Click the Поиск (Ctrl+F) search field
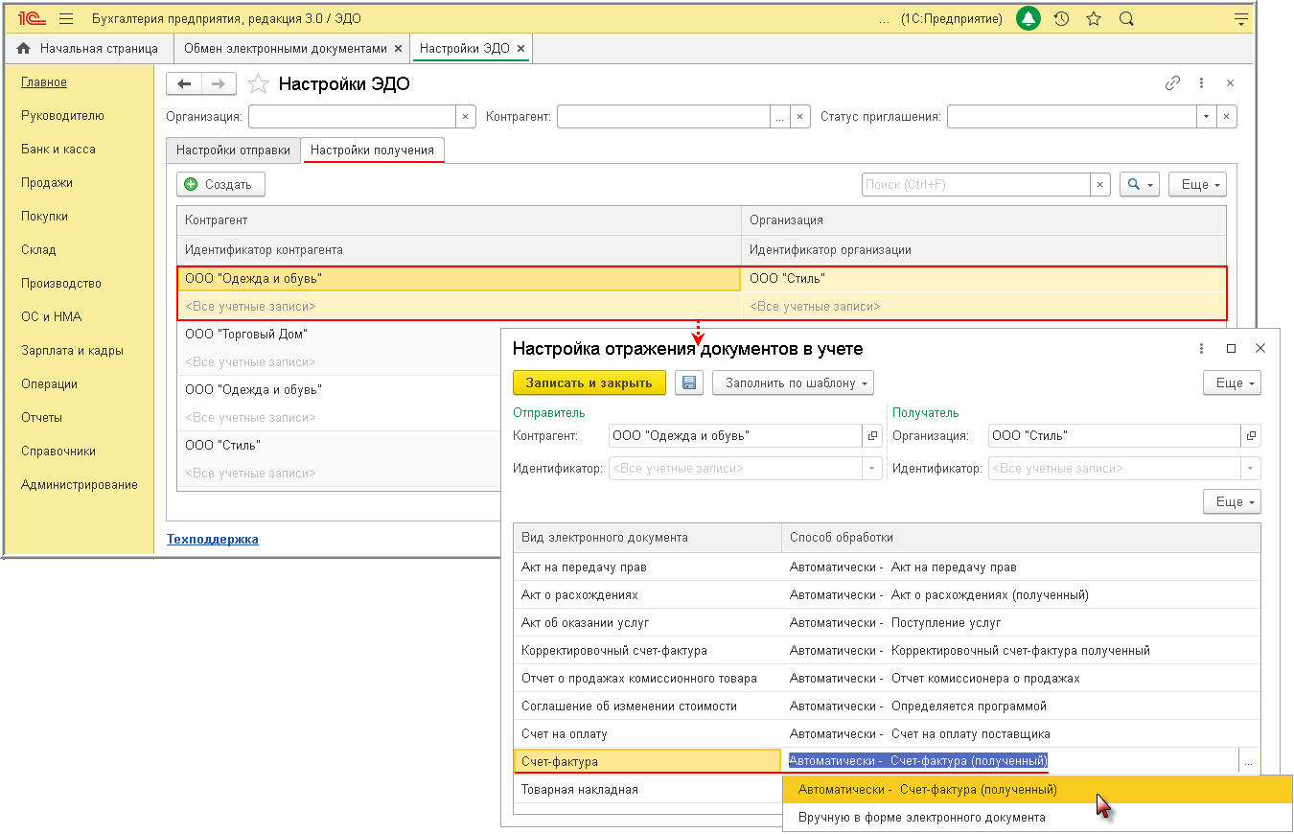 (x=976, y=184)
